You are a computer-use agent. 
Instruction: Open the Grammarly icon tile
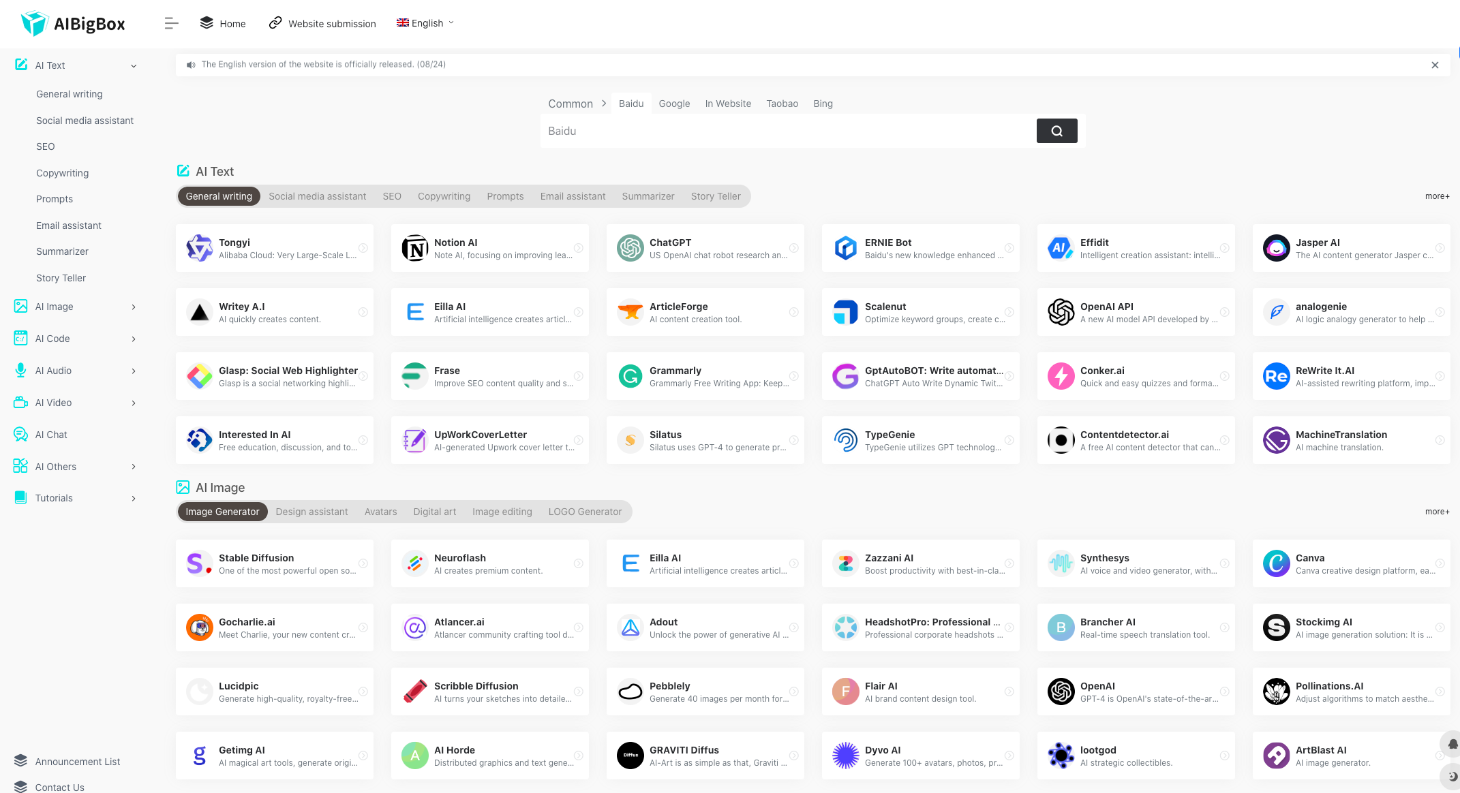(x=630, y=376)
